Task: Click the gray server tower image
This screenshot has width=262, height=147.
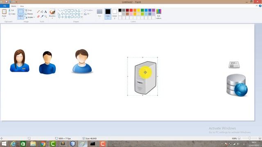Action: (145, 78)
